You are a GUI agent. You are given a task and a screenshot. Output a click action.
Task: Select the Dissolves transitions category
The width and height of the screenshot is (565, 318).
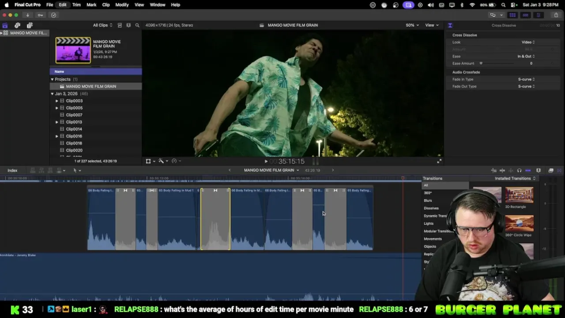point(431,208)
